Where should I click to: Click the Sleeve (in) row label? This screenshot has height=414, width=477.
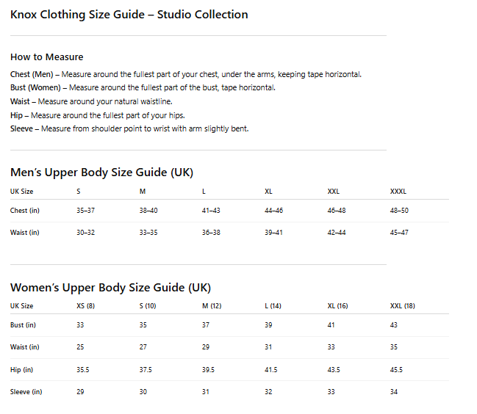[x=26, y=392]
